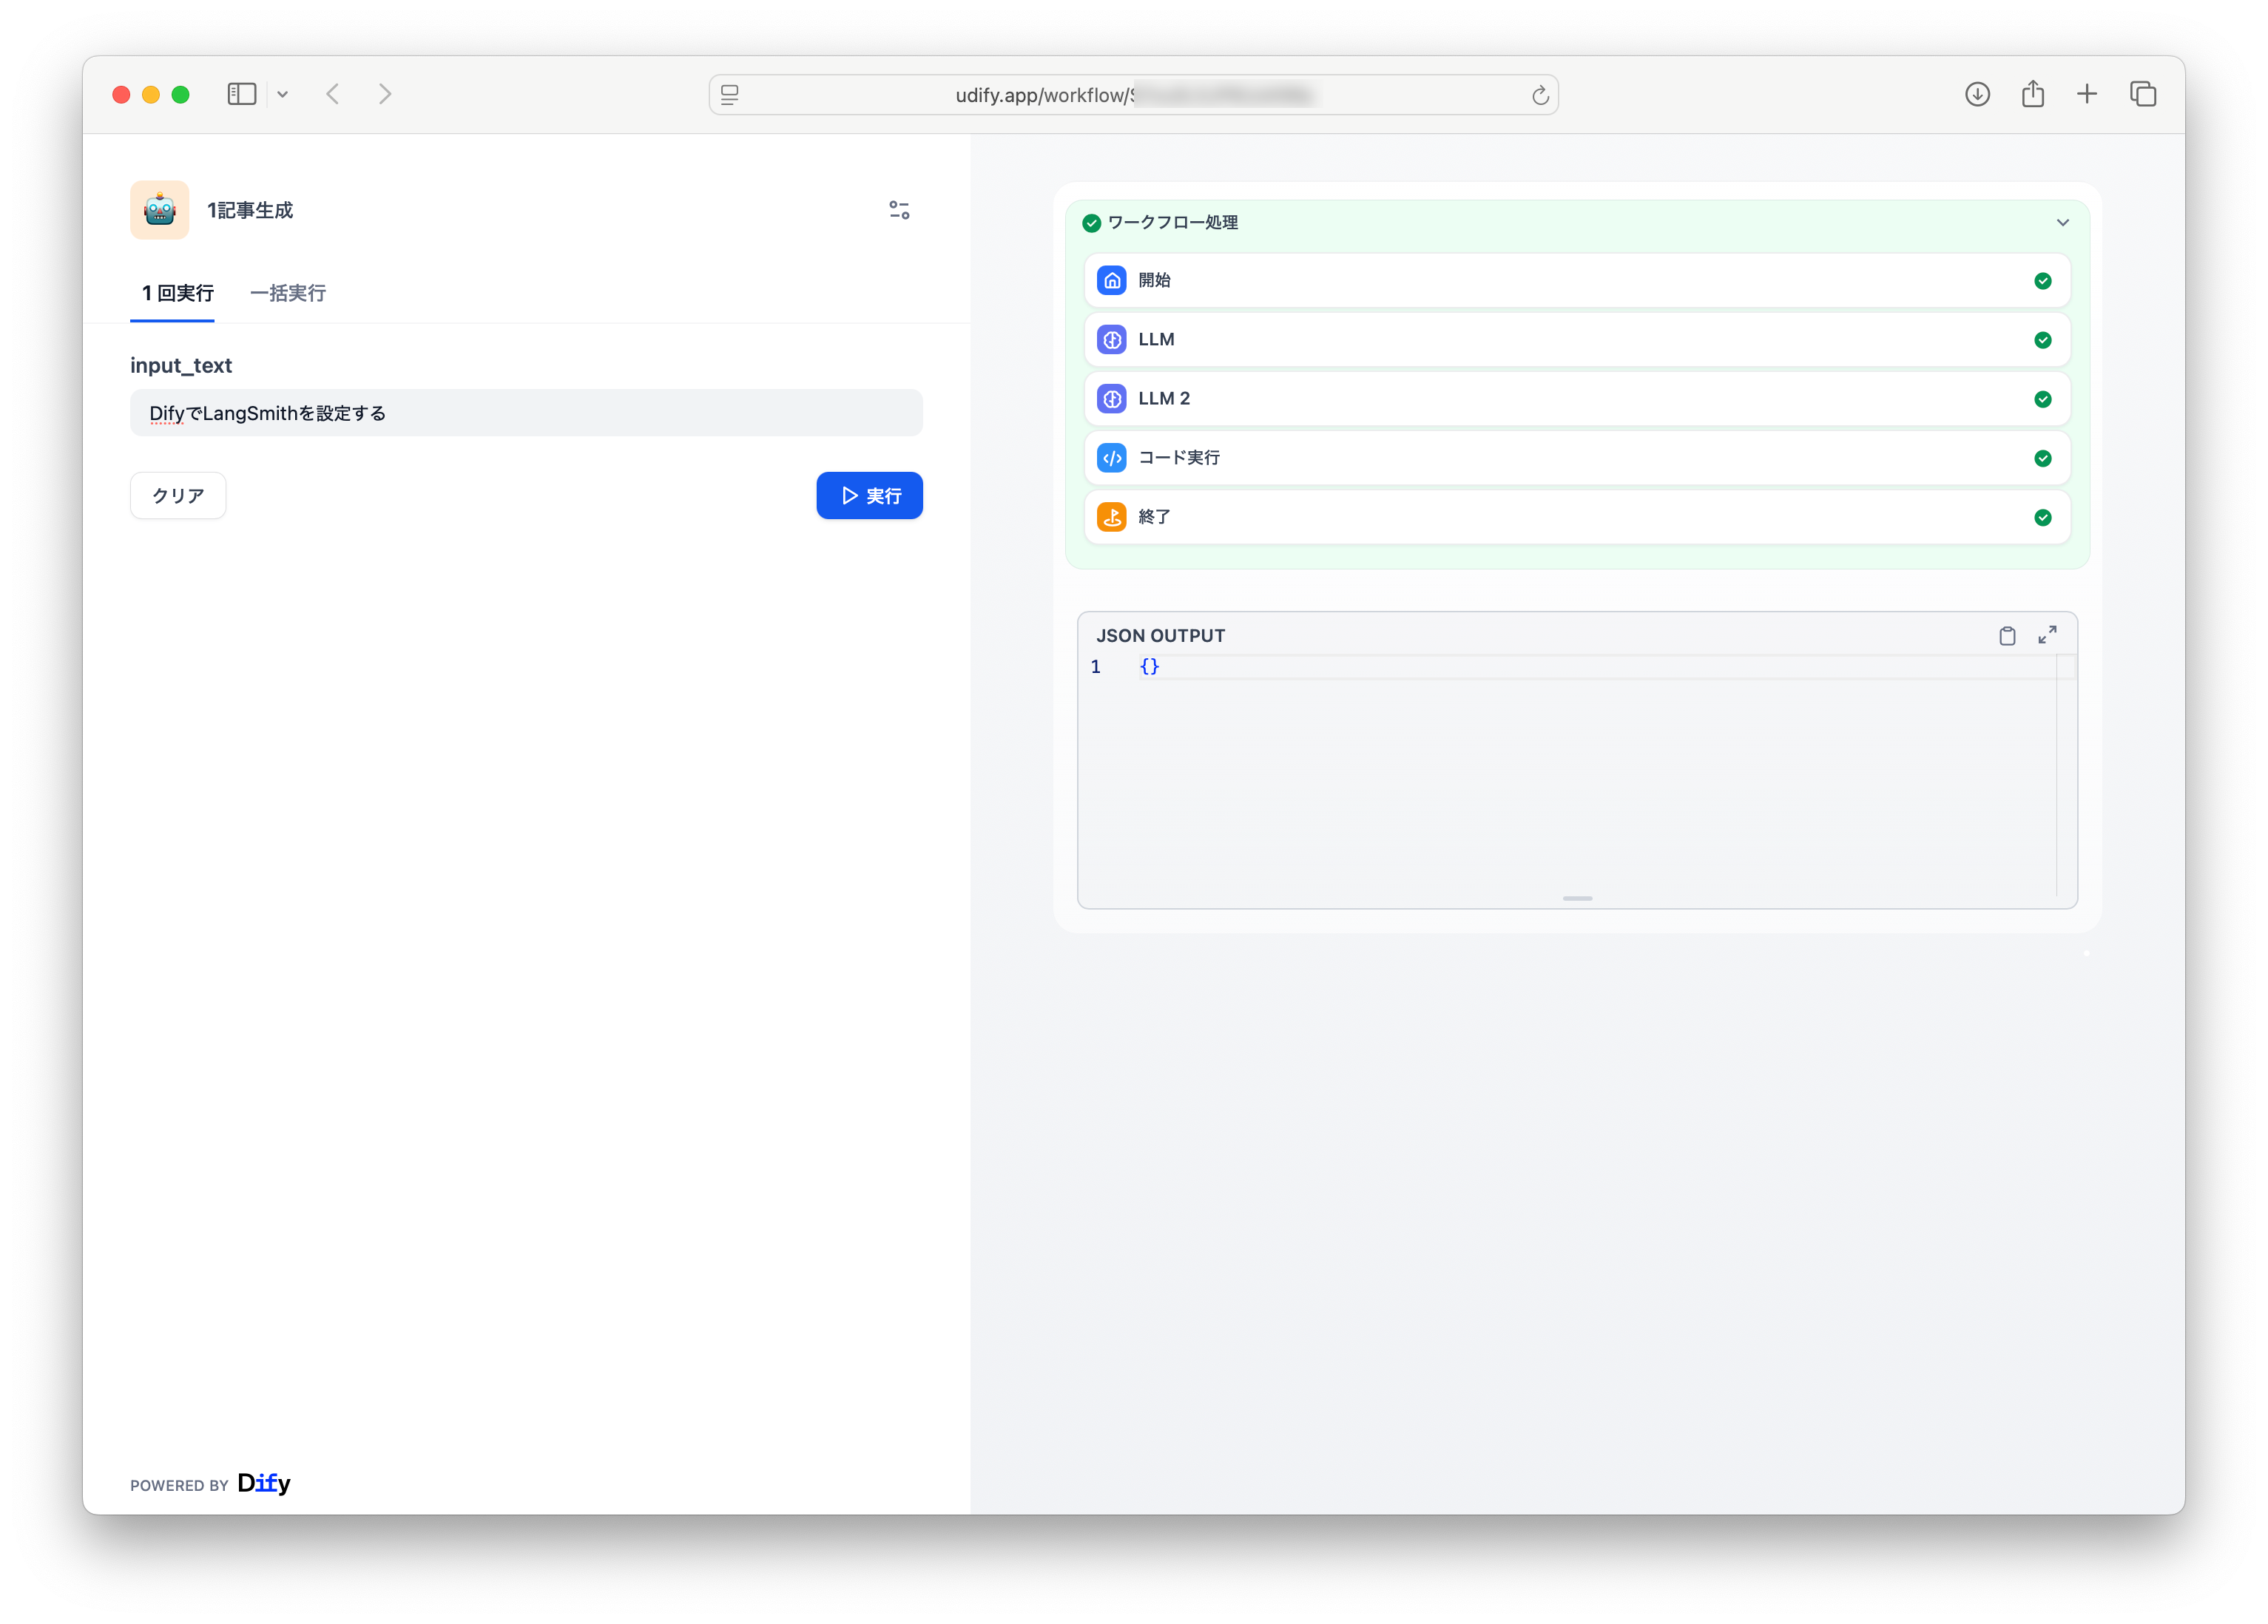Expand the LLM node details
2268x1624 pixels.
[1576, 340]
